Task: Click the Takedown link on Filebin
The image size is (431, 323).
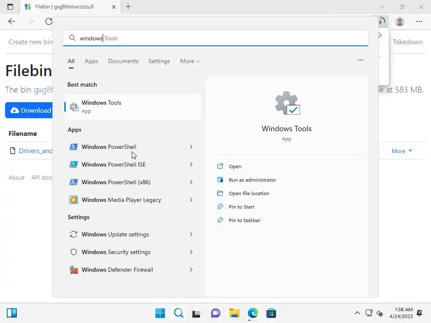Action: pyautogui.click(x=407, y=42)
